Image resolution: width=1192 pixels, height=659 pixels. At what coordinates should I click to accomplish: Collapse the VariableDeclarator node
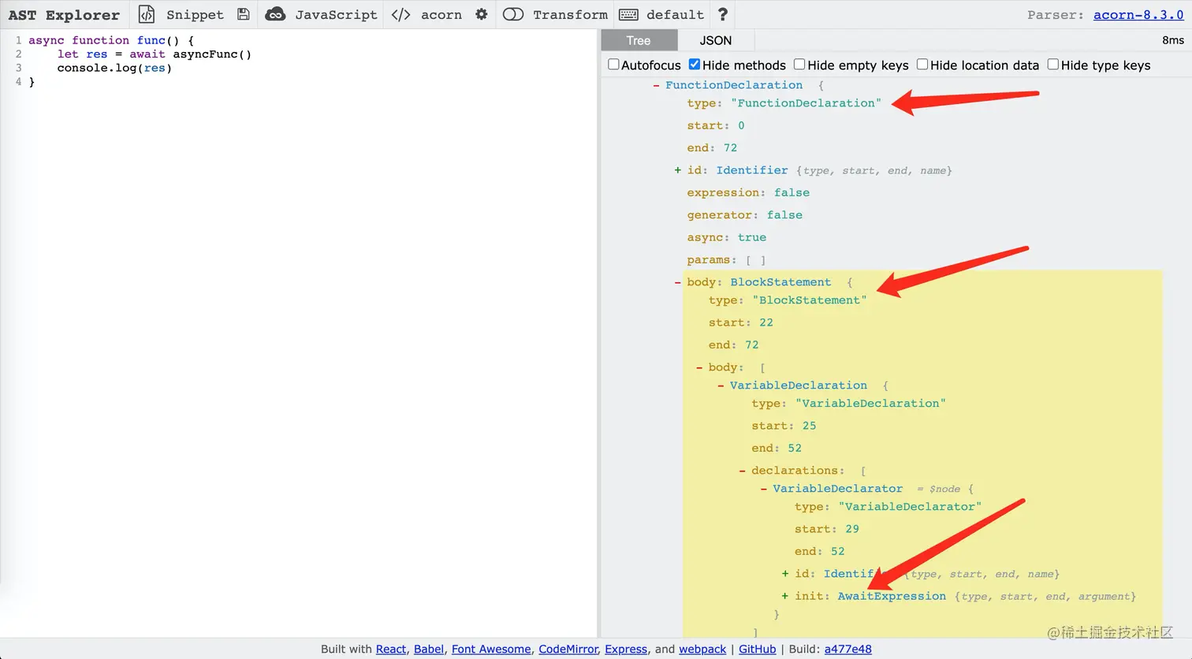pyautogui.click(x=764, y=489)
